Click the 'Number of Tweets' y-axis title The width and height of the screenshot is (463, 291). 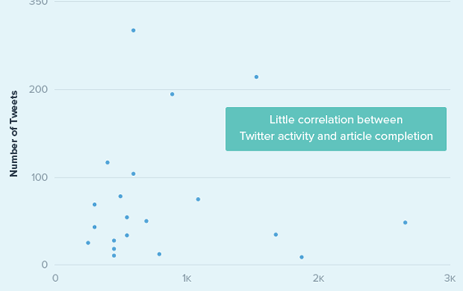[15, 134]
